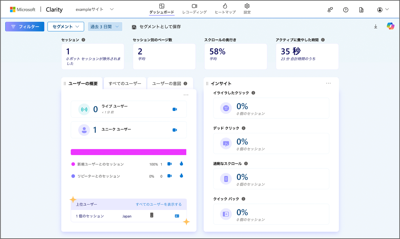Click the pink 新規ユーザー legend dot
Viewport: 400px width, 239px height.
click(73, 164)
